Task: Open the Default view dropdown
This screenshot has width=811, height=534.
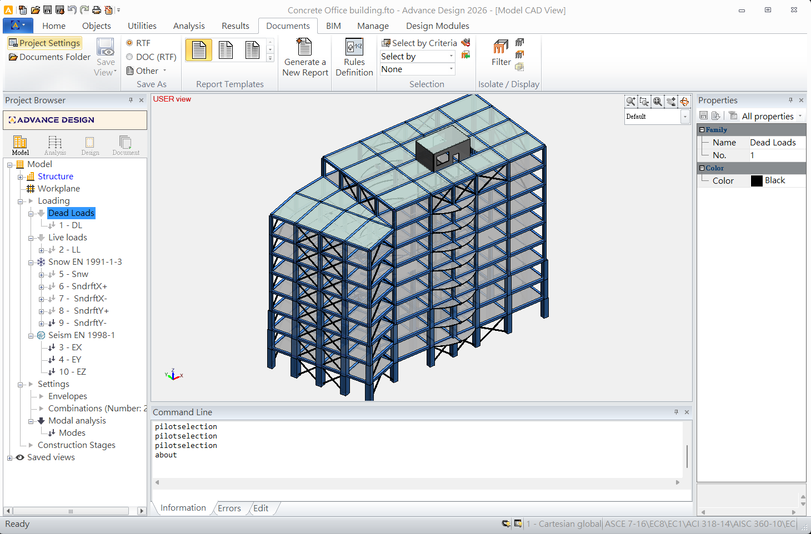Action: coord(685,117)
